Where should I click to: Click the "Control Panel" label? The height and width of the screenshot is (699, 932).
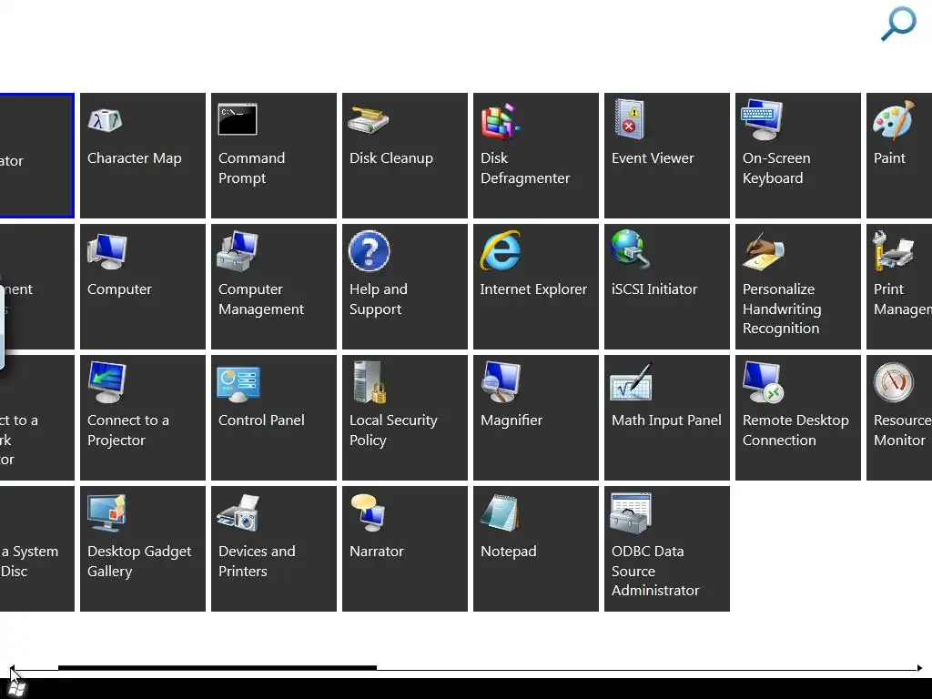pos(261,420)
